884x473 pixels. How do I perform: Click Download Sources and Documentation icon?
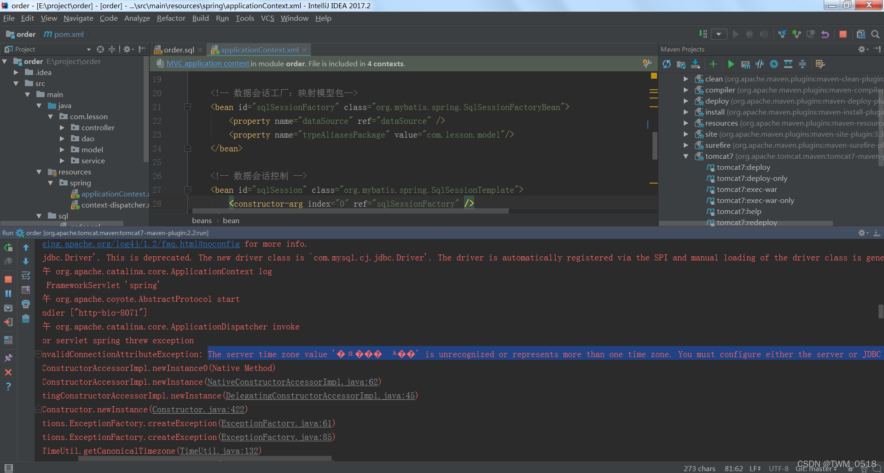pyautogui.click(x=696, y=64)
